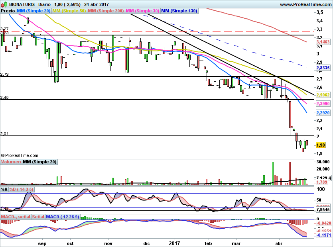Select the MM (Simple 50) indicator label

(x=69, y=11)
